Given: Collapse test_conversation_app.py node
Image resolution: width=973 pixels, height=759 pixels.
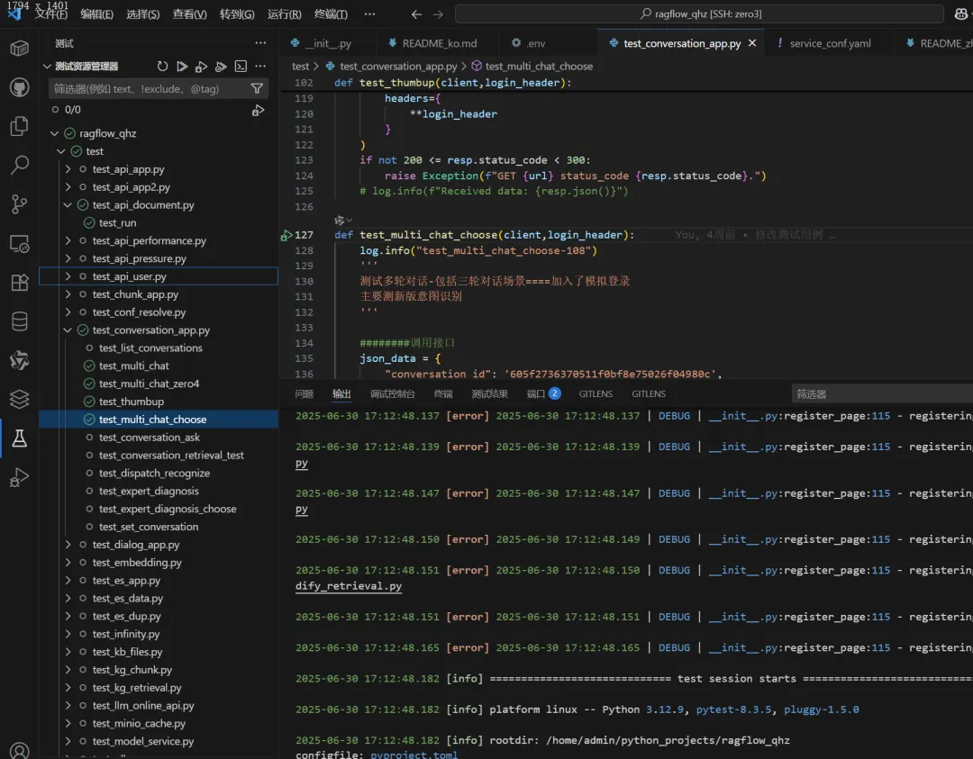Looking at the screenshot, I should pyautogui.click(x=68, y=330).
